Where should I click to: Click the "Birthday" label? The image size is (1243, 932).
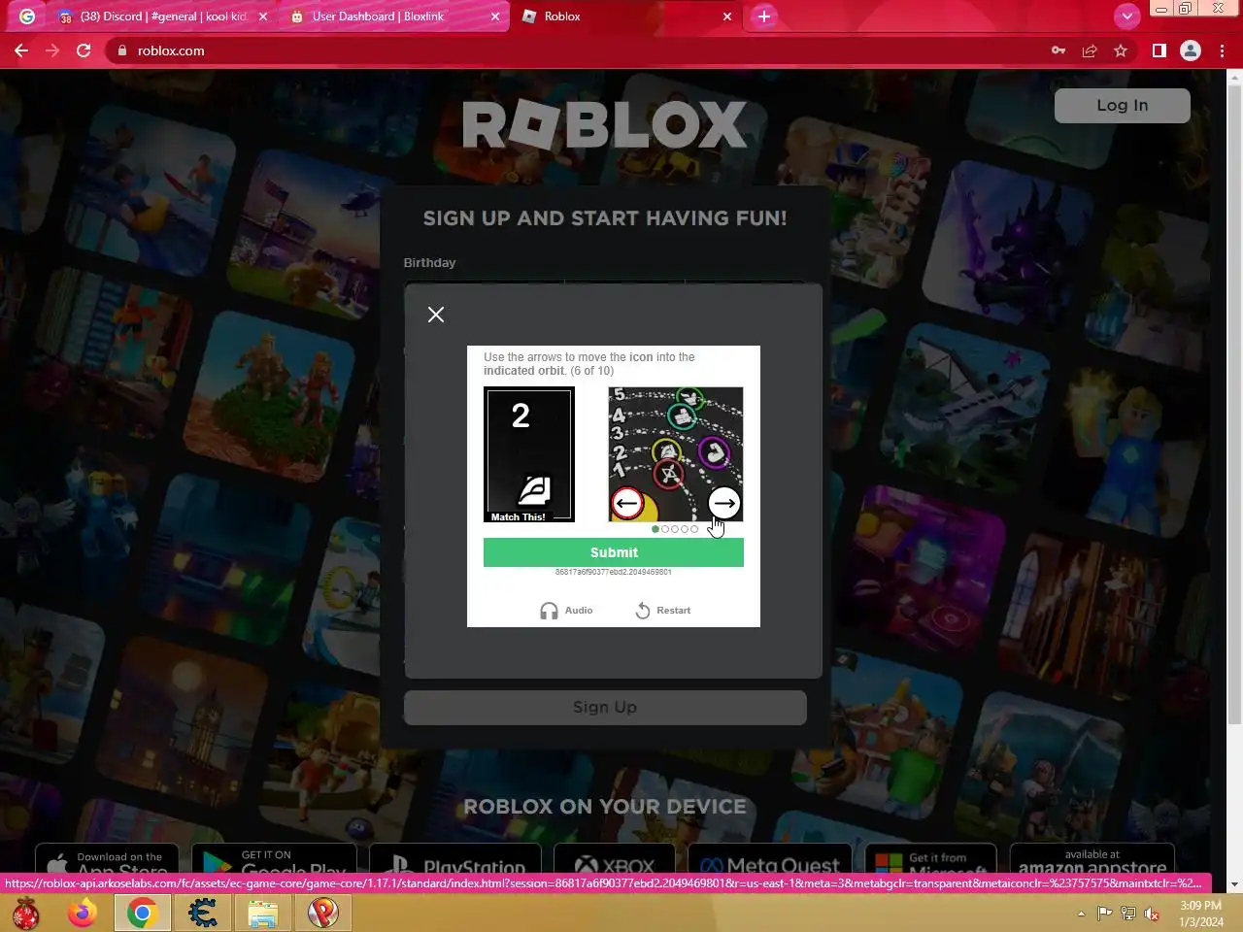pyautogui.click(x=429, y=262)
